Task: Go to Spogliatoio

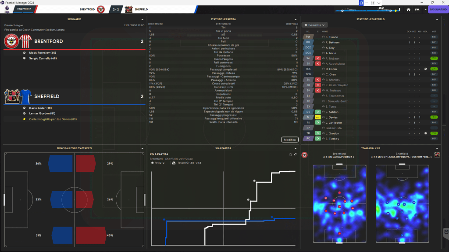Action: [x=437, y=9]
